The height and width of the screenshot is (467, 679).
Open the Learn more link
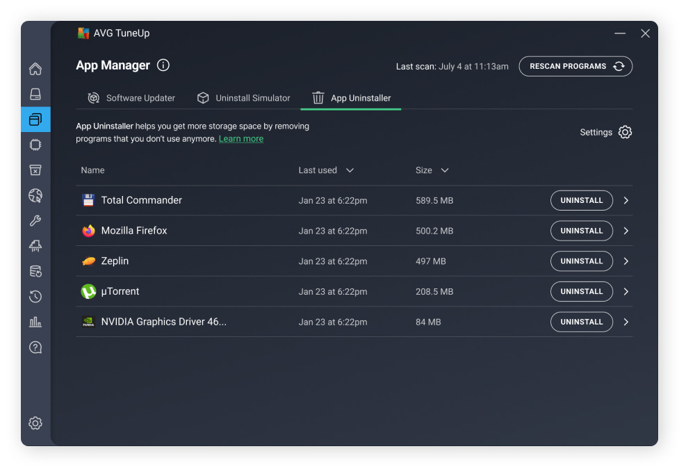[x=240, y=138]
